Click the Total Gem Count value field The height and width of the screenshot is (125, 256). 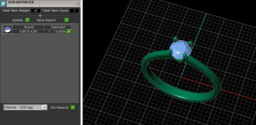(74, 11)
